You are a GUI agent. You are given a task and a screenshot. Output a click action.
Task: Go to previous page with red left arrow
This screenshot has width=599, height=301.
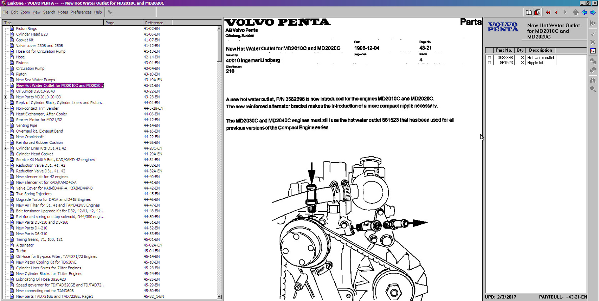[556, 12]
